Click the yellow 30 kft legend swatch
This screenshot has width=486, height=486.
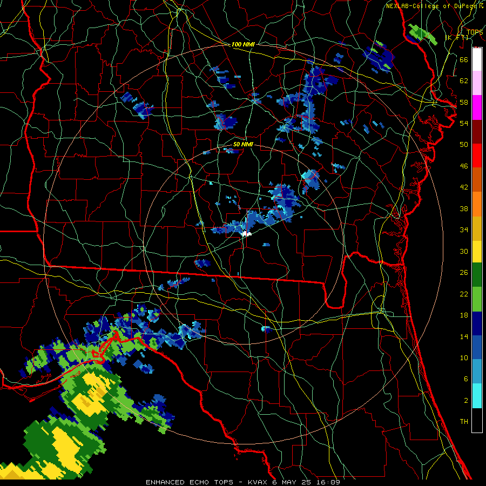[477, 251]
